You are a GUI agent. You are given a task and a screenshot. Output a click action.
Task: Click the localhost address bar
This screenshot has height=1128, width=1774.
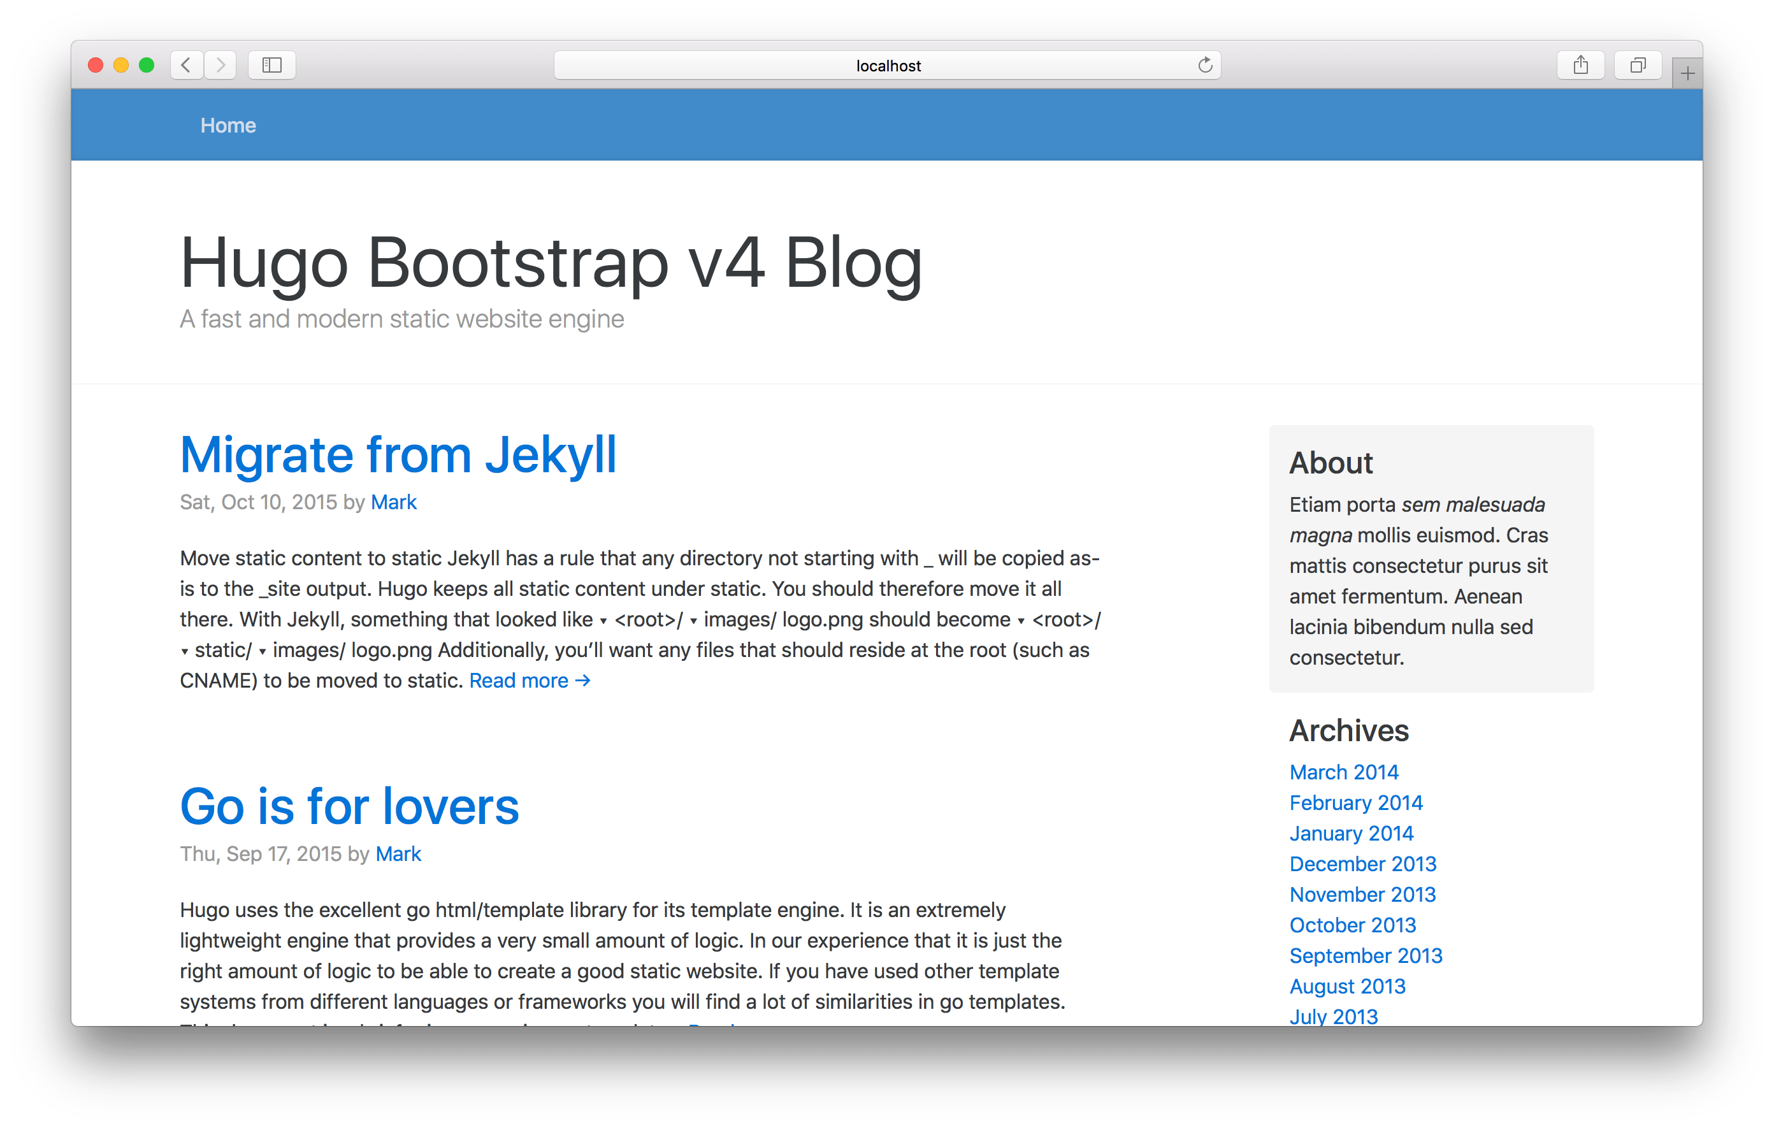pyautogui.click(x=887, y=65)
